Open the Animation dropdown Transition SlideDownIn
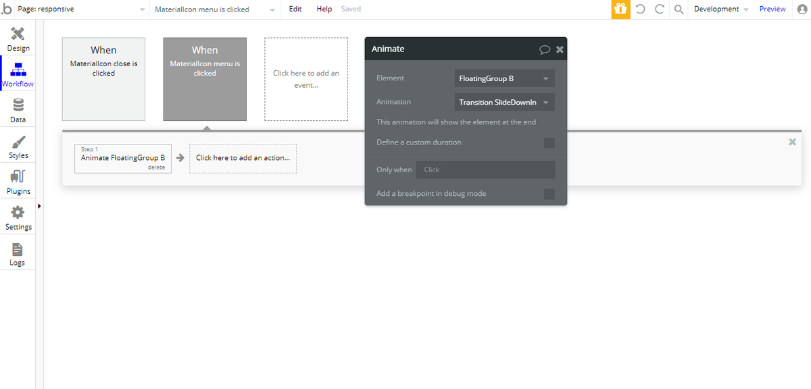This screenshot has width=811, height=389. 505,102
